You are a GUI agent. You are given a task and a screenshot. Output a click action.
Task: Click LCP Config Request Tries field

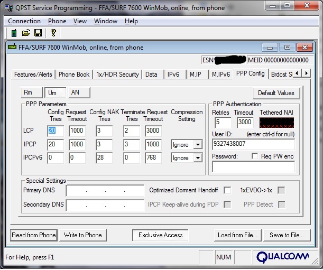click(x=56, y=131)
